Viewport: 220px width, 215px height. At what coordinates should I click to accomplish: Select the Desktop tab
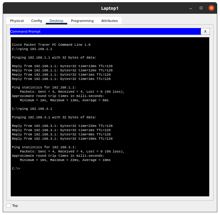click(x=57, y=21)
